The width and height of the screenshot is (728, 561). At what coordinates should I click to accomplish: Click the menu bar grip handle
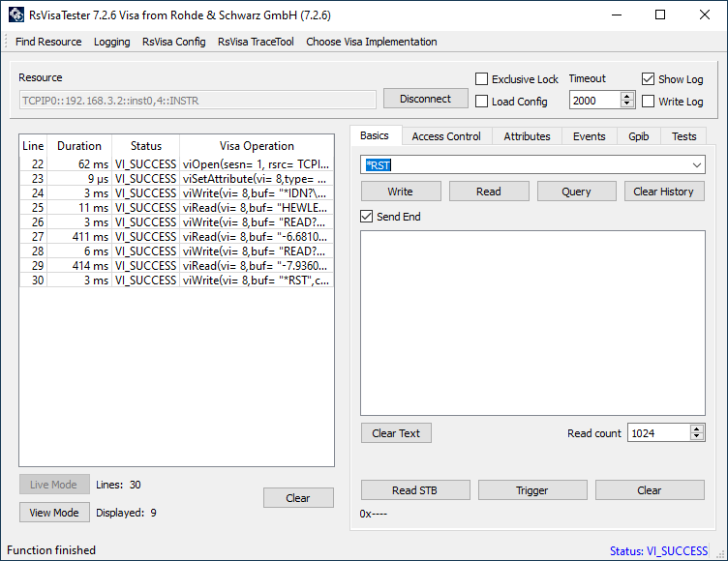6,42
